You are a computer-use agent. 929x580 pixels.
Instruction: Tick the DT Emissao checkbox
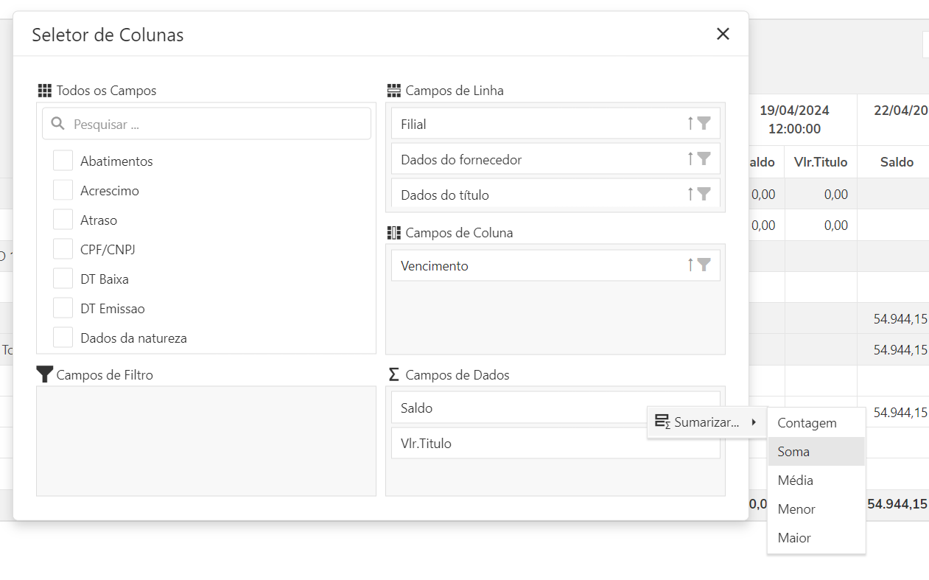coord(63,308)
